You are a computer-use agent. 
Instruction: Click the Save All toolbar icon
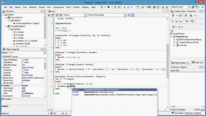click(154, 7)
